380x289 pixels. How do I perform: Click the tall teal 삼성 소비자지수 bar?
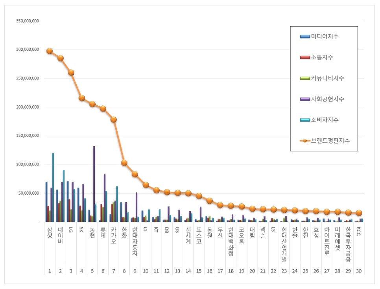pos(53,188)
